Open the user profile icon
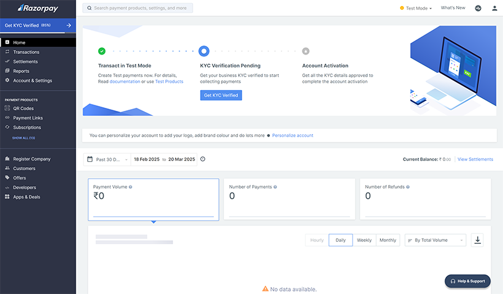This screenshot has width=503, height=294. (494, 9)
